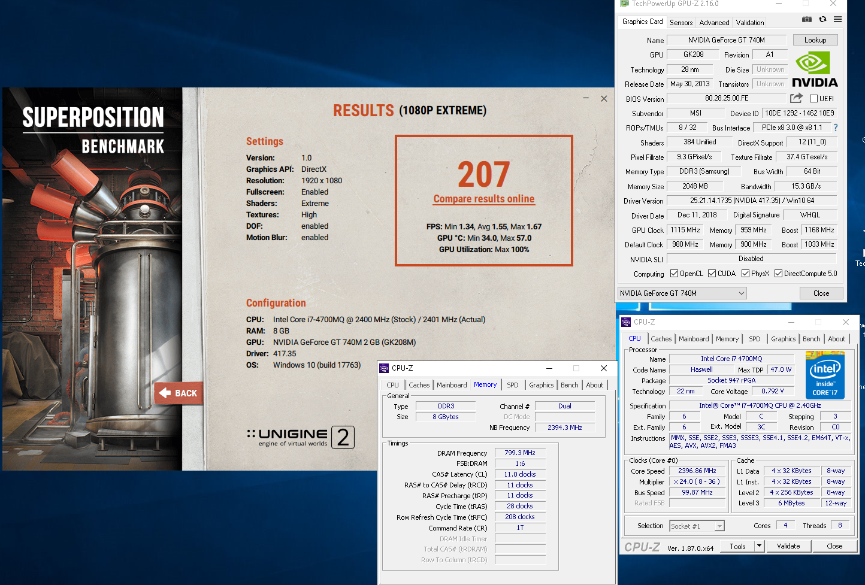Click the '2394.3 MHz' NB Frequency value
The image size is (865, 585).
point(565,428)
